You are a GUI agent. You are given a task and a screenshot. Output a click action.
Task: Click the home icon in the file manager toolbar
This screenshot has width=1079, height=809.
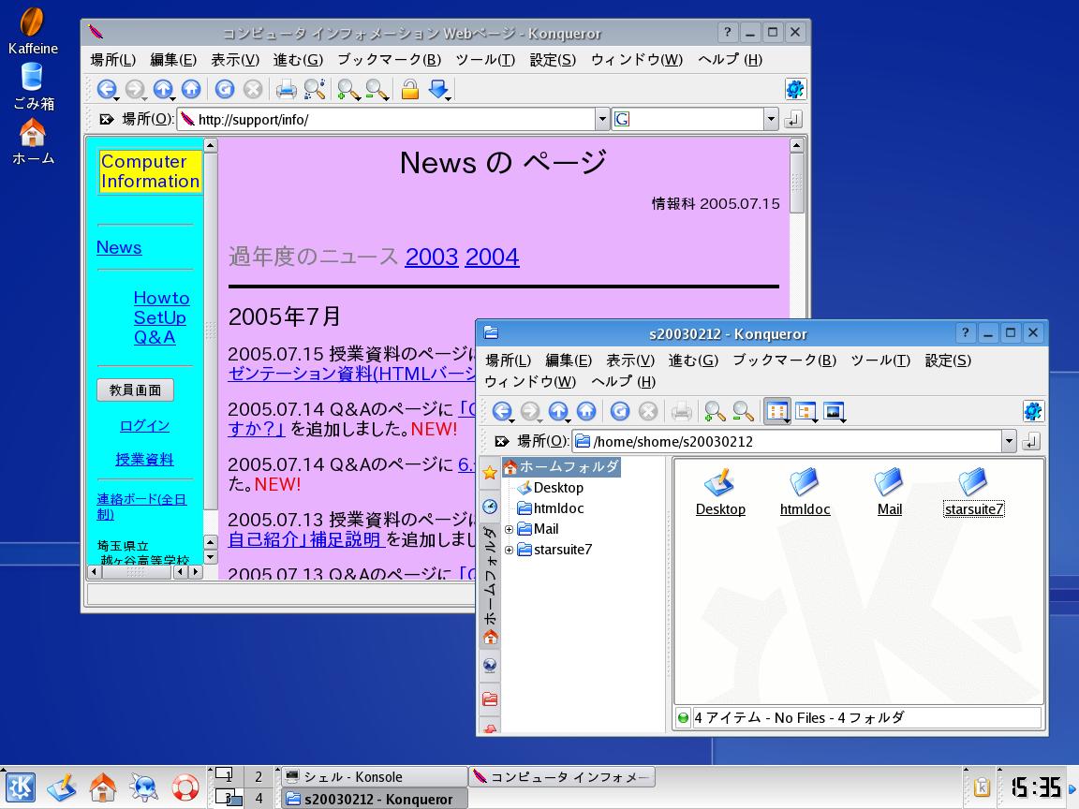coord(586,411)
